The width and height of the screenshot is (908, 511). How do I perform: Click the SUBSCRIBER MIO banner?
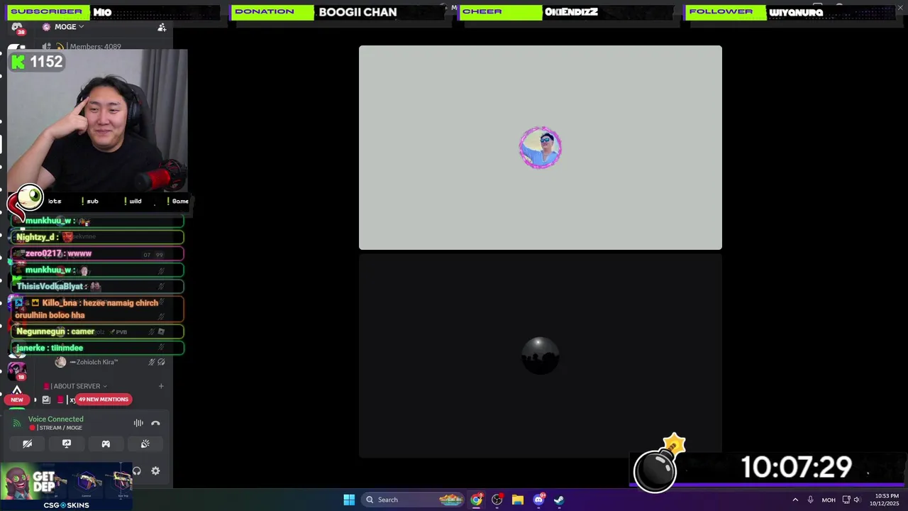tap(113, 12)
